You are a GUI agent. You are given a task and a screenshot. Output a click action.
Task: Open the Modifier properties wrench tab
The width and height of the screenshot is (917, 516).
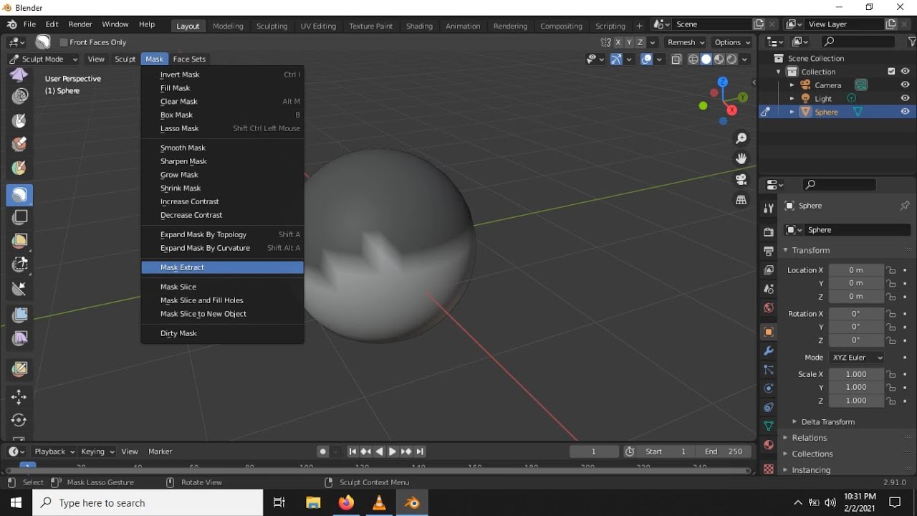[x=769, y=351]
